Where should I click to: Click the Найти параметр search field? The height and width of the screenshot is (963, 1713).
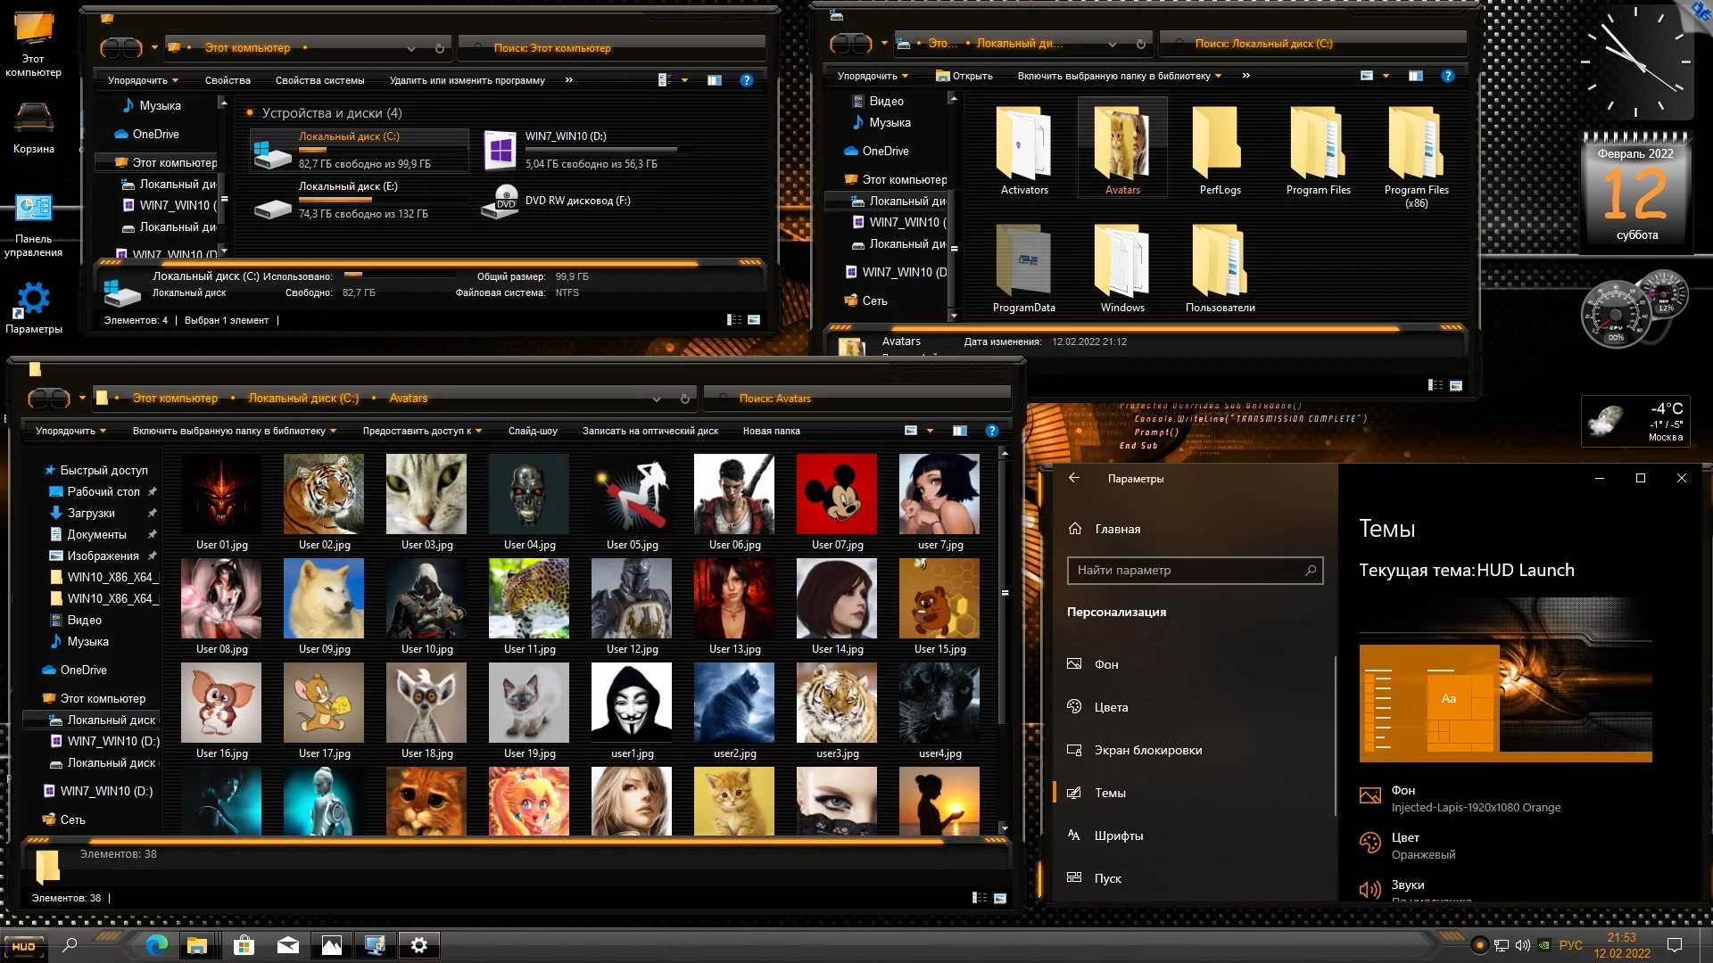pos(1187,571)
